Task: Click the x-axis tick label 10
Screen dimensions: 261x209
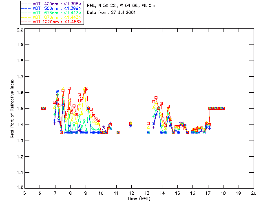Action: (101, 193)
